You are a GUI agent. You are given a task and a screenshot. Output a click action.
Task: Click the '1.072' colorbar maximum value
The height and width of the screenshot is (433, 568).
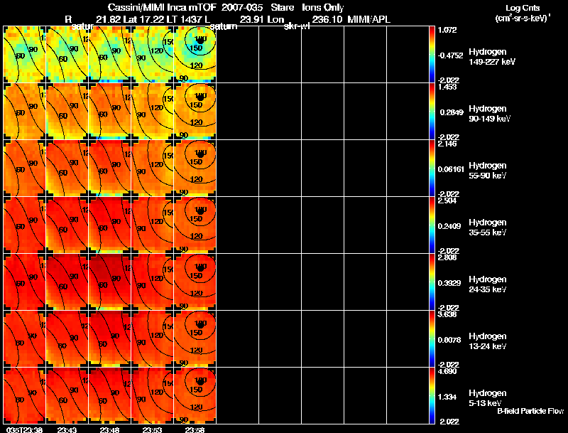447,30
